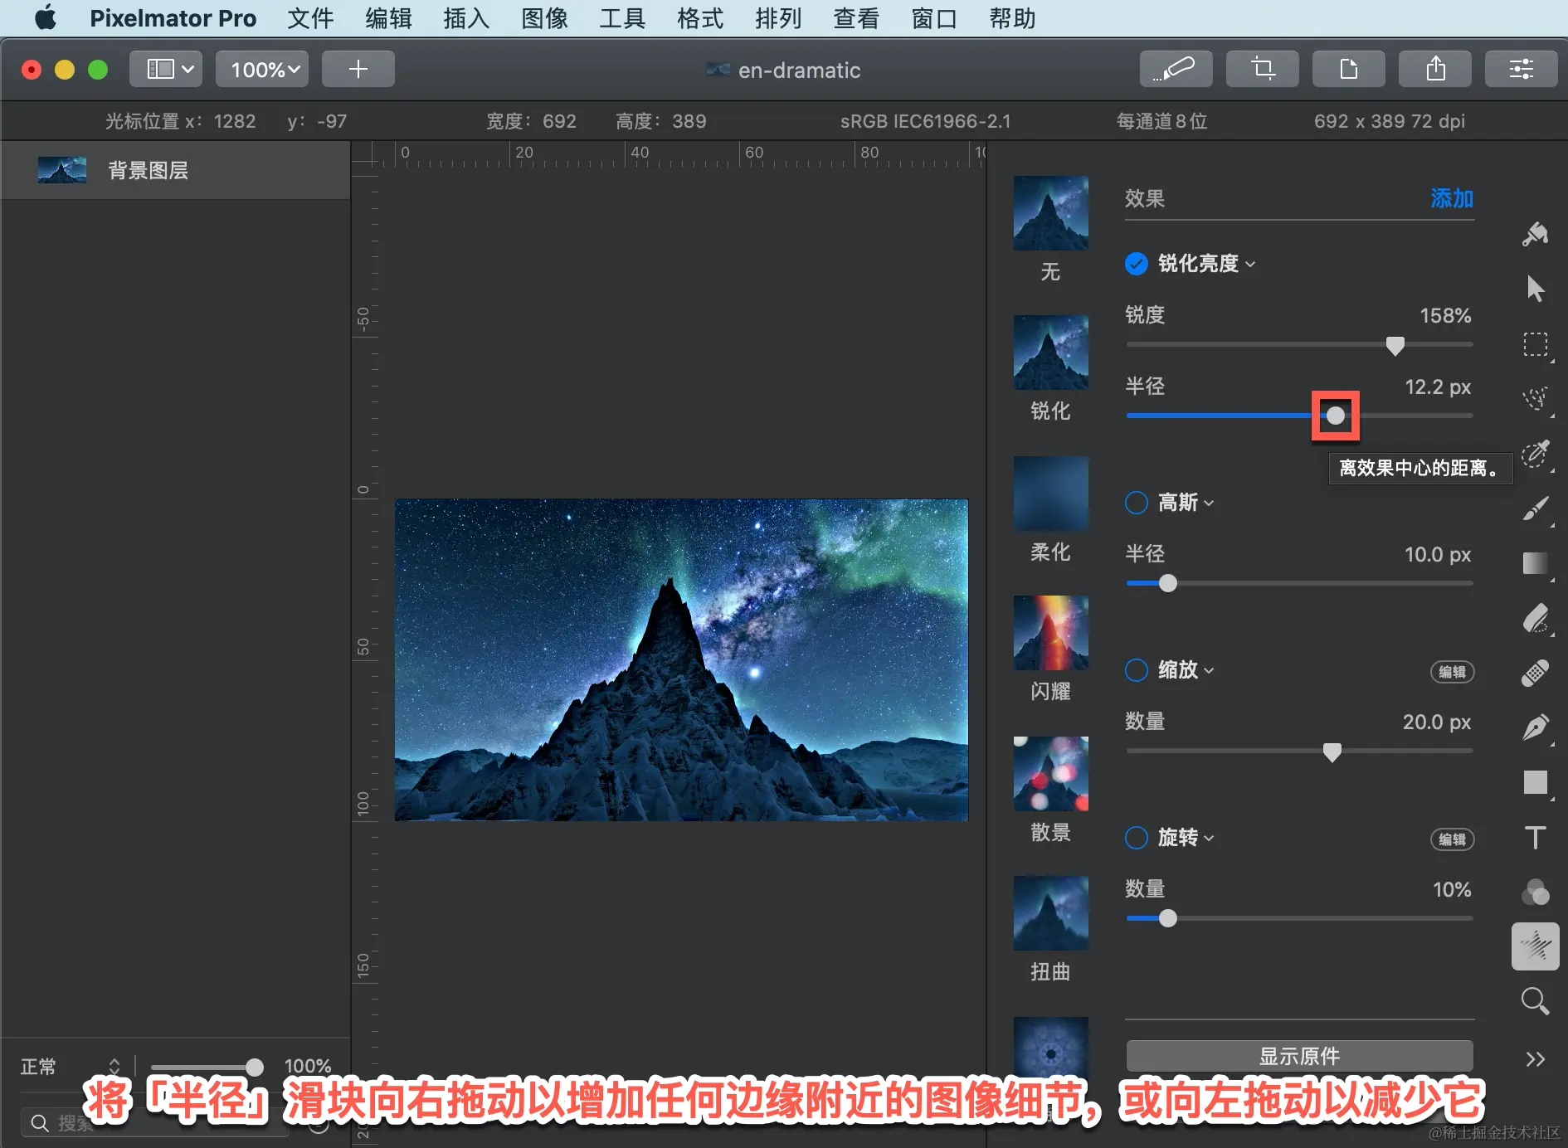
Task: Select the 闪耀 effect preset thumbnail
Action: point(1050,633)
